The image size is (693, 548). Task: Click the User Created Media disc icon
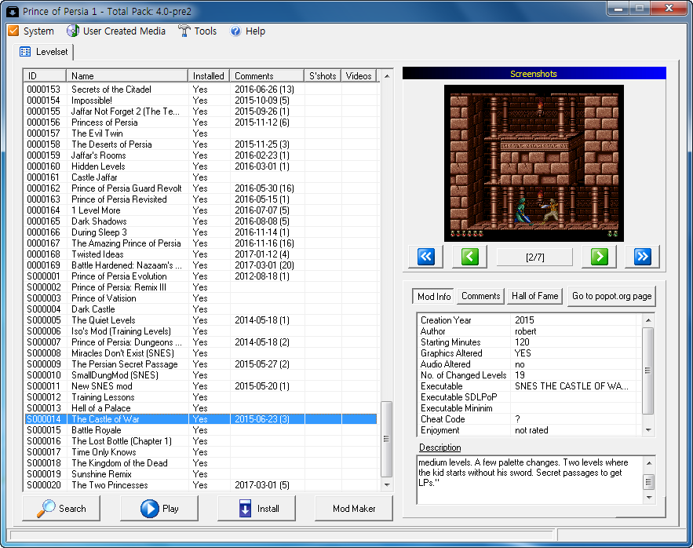click(72, 31)
